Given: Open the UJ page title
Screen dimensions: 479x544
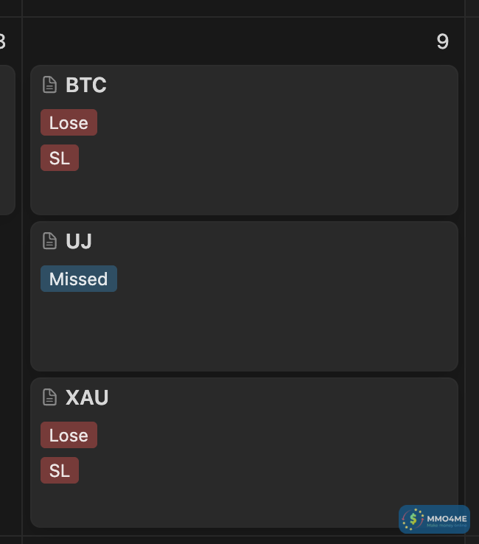Looking at the screenshot, I should 79,242.
